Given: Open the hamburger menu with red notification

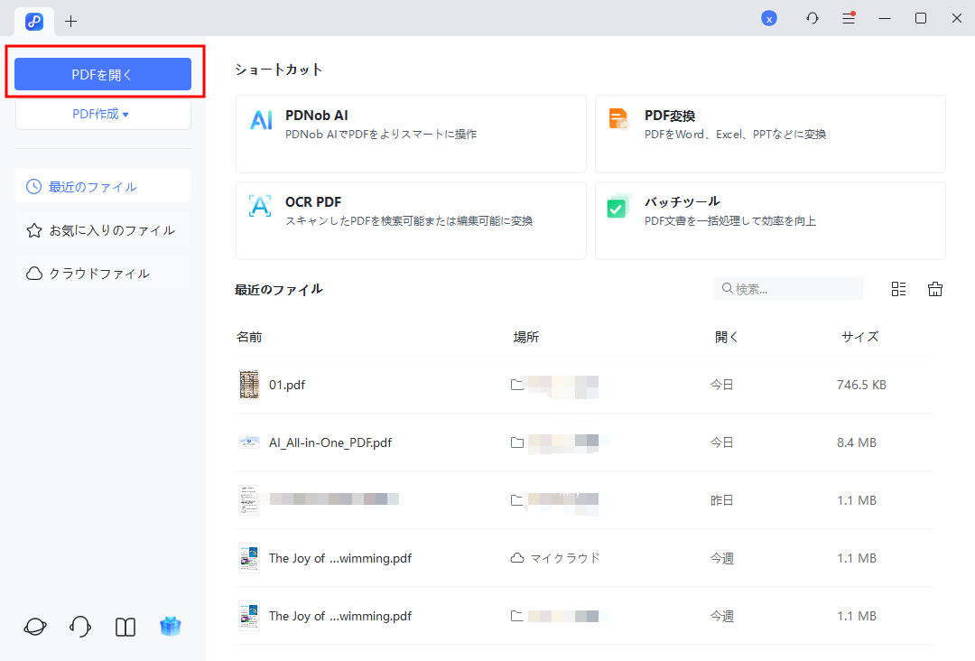Looking at the screenshot, I should pyautogui.click(x=849, y=17).
